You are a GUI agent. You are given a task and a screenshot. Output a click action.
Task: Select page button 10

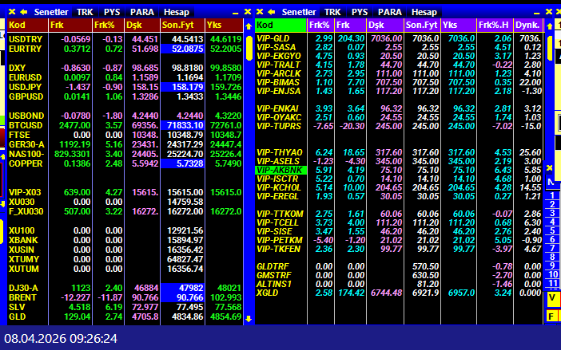click(552, 274)
